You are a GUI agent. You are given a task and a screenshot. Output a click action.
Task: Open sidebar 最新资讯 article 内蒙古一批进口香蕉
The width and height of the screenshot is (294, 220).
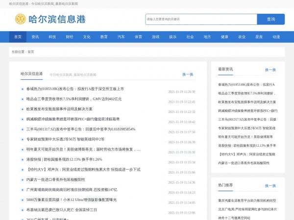(x=244, y=163)
